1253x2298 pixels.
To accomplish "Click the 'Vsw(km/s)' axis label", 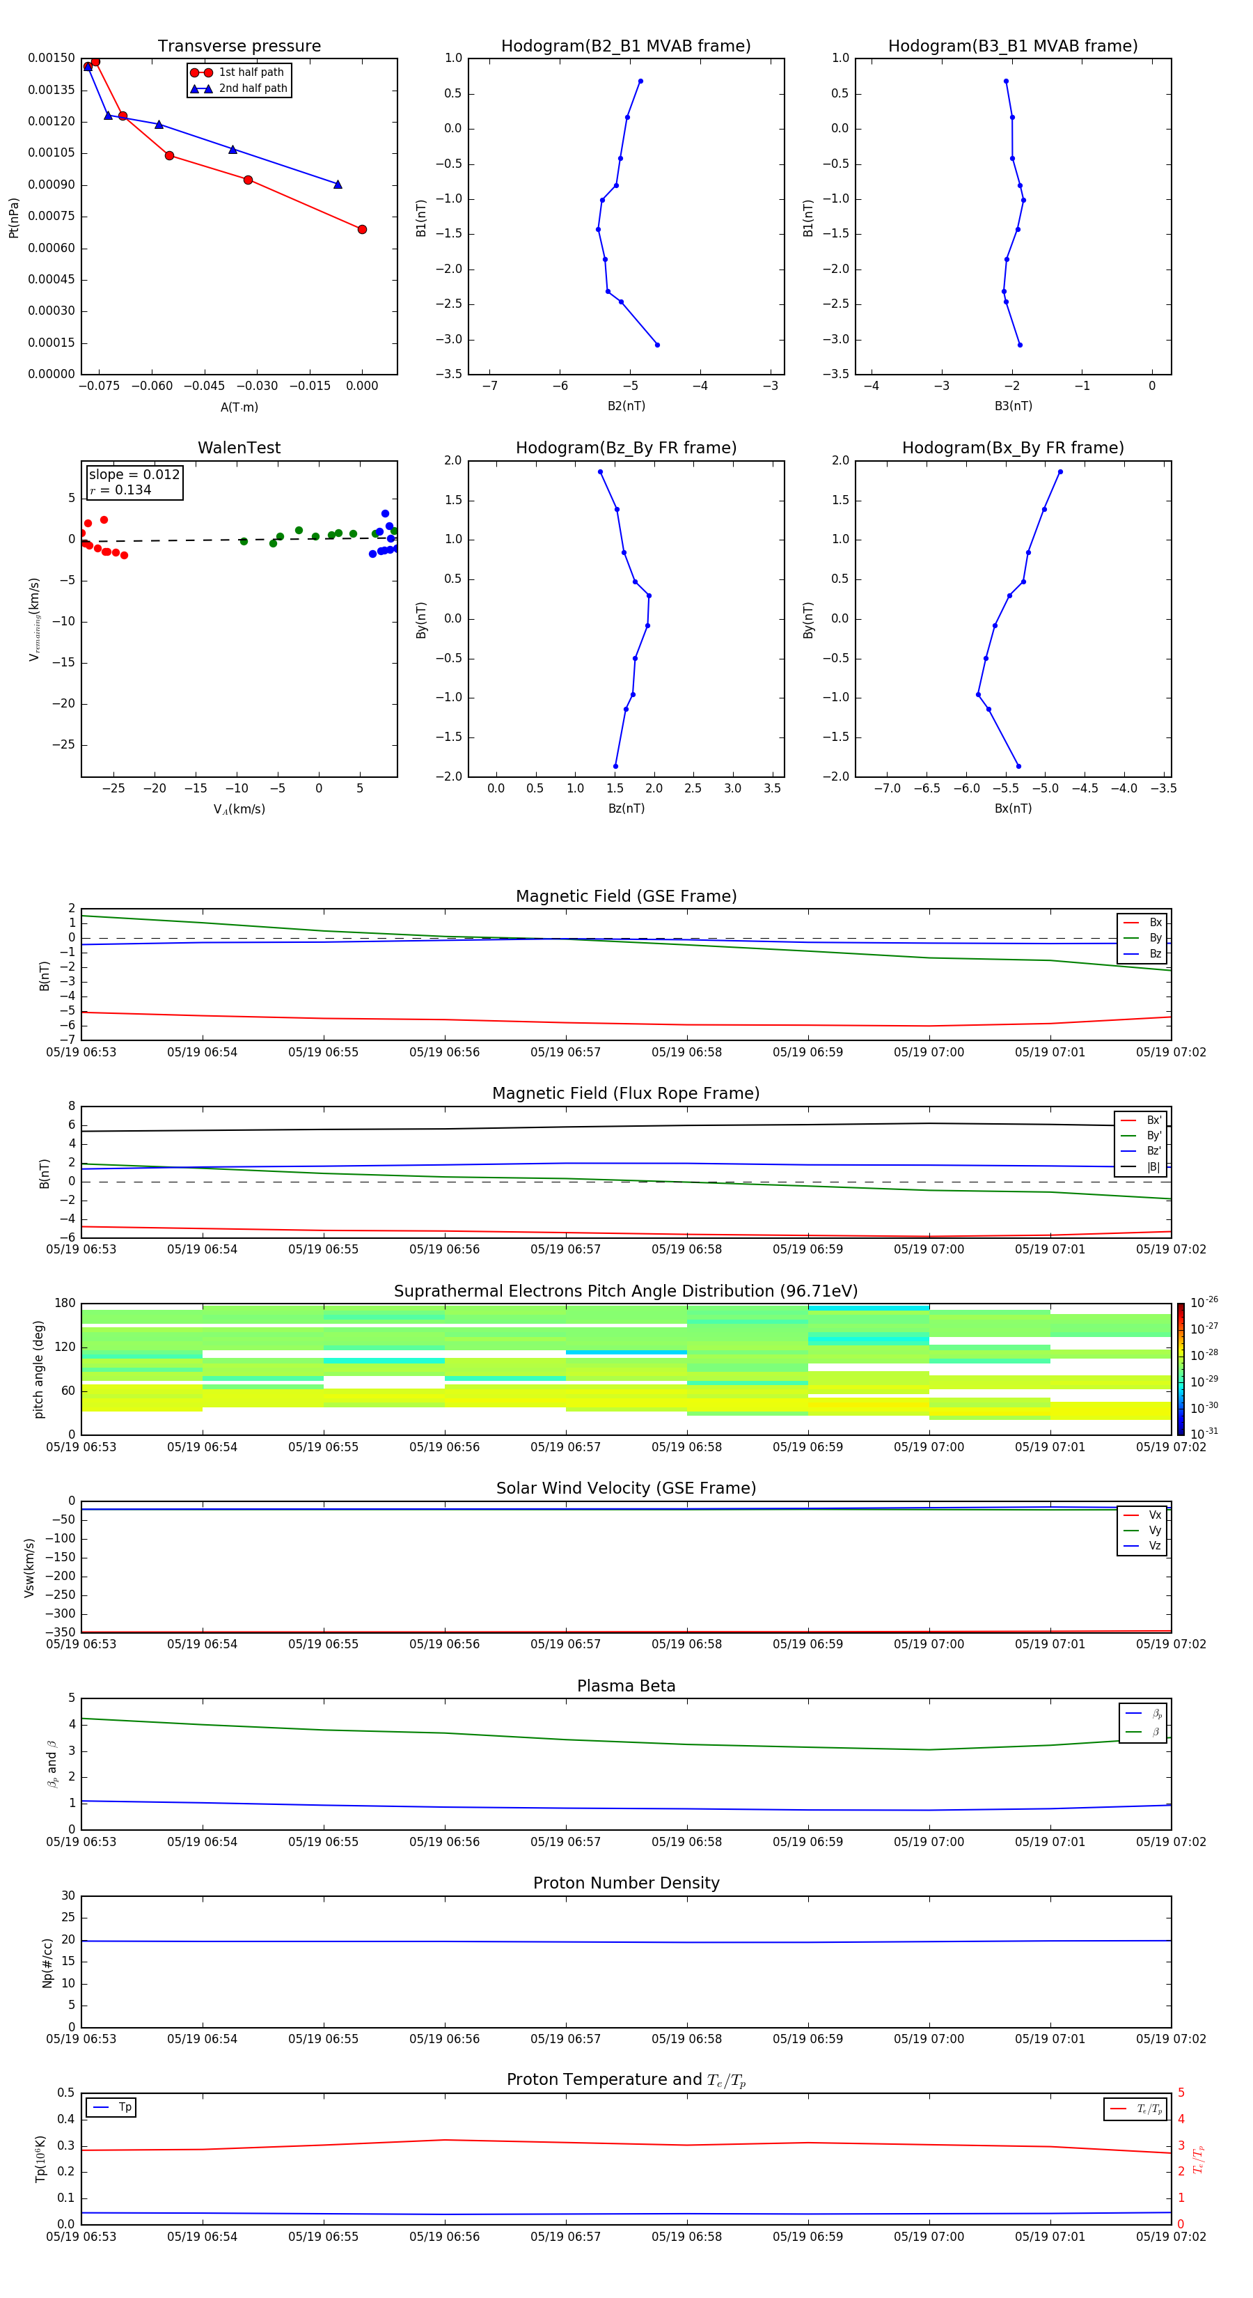I will point(29,1568).
